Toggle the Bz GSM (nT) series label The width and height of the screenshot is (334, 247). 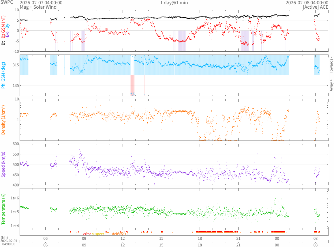coord(3,27)
